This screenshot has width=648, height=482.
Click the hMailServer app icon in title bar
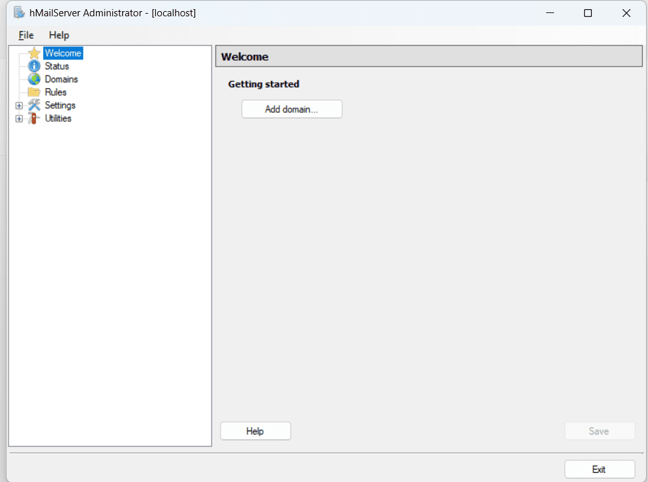pos(19,13)
